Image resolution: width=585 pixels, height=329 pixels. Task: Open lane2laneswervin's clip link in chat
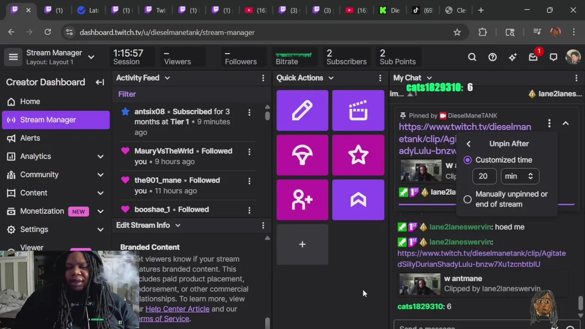pos(481,259)
